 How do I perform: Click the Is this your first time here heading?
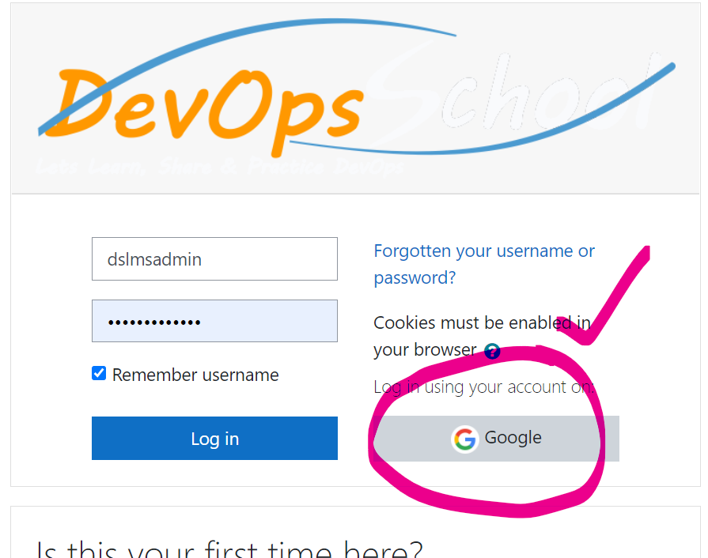click(229, 548)
